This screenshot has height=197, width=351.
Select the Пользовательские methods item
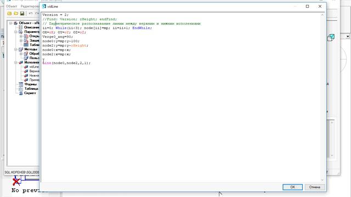(x=34, y=58)
